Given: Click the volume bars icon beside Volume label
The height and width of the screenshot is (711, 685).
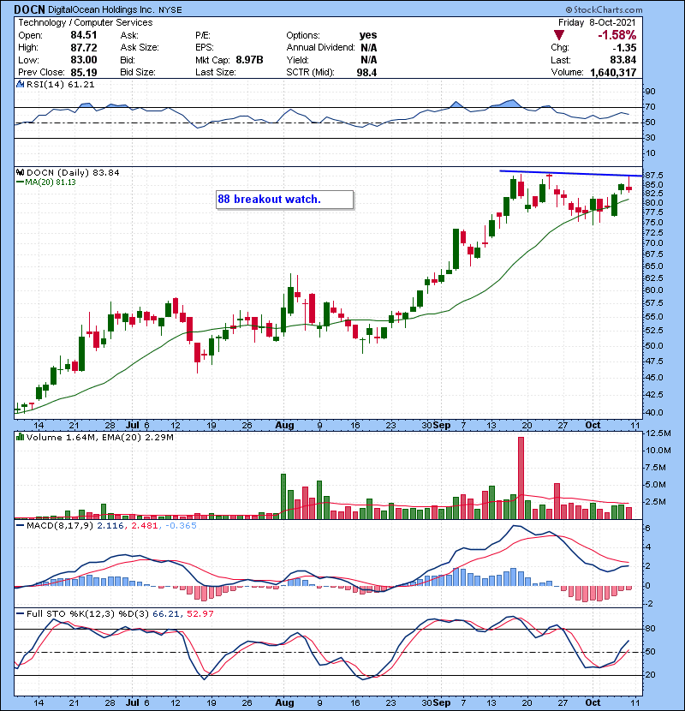Looking at the screenshot, I should [20, 437].
